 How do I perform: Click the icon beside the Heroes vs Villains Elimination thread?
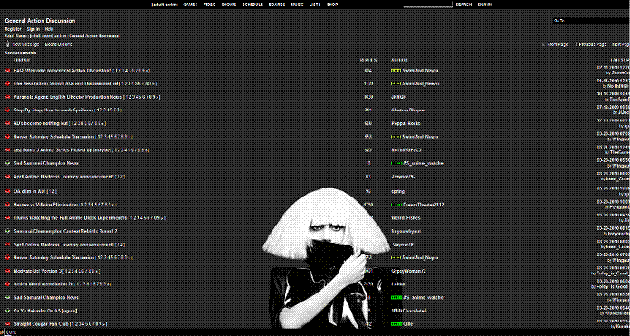(7, 205)
